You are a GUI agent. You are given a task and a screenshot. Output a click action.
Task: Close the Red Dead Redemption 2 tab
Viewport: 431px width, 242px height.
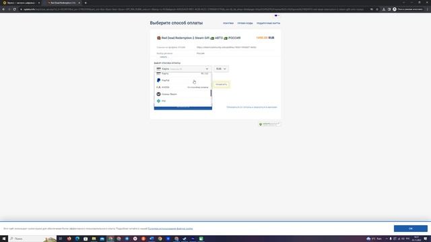[79, 3]
